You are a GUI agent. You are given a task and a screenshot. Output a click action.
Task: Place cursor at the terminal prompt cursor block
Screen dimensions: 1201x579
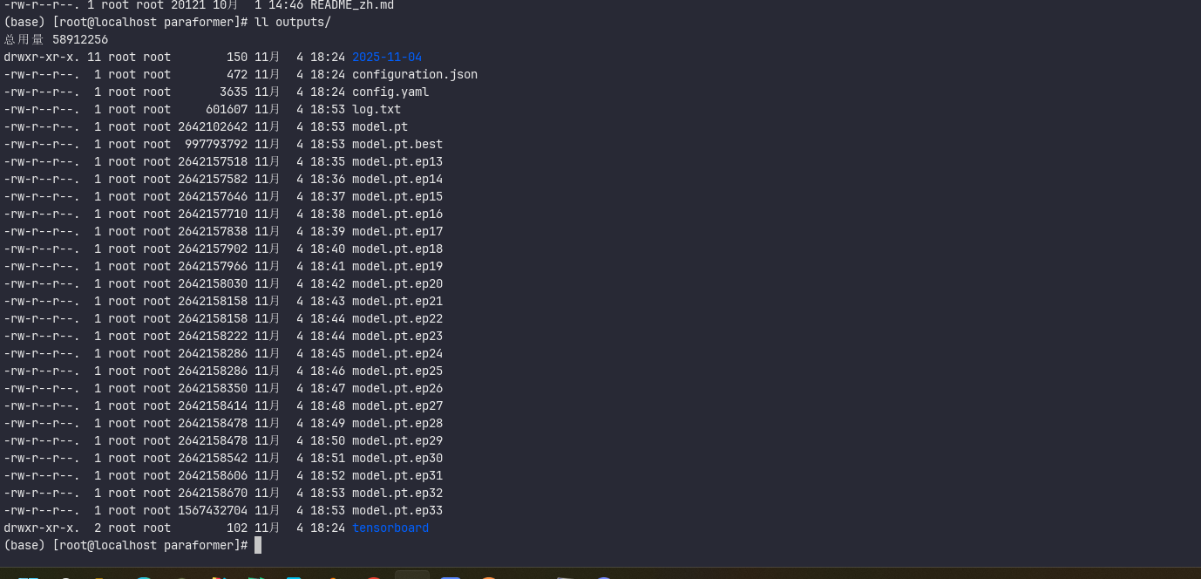[x=258, y=546]
